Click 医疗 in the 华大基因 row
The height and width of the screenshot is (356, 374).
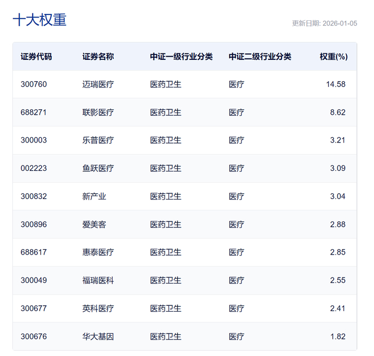pos(236,336)
